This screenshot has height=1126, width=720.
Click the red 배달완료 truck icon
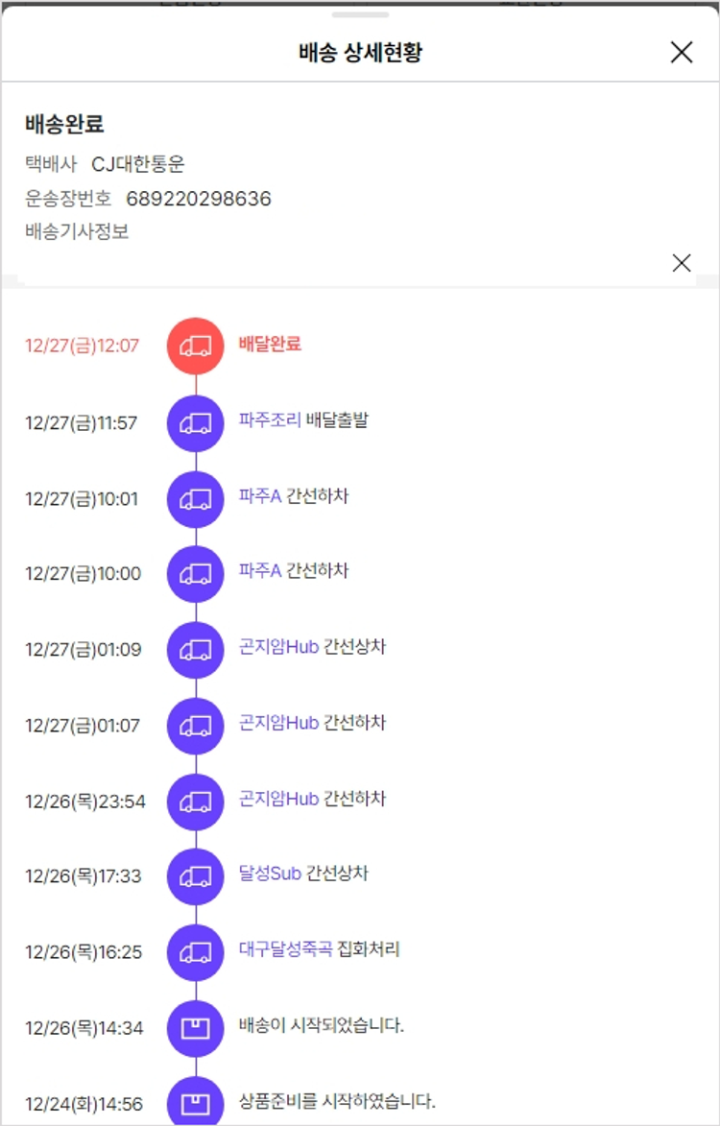click(196, 346)
